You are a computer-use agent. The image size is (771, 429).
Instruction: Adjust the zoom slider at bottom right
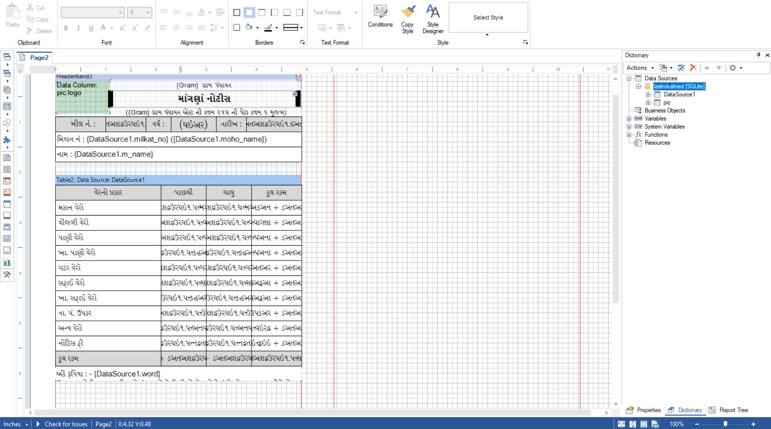pos(726,424)
